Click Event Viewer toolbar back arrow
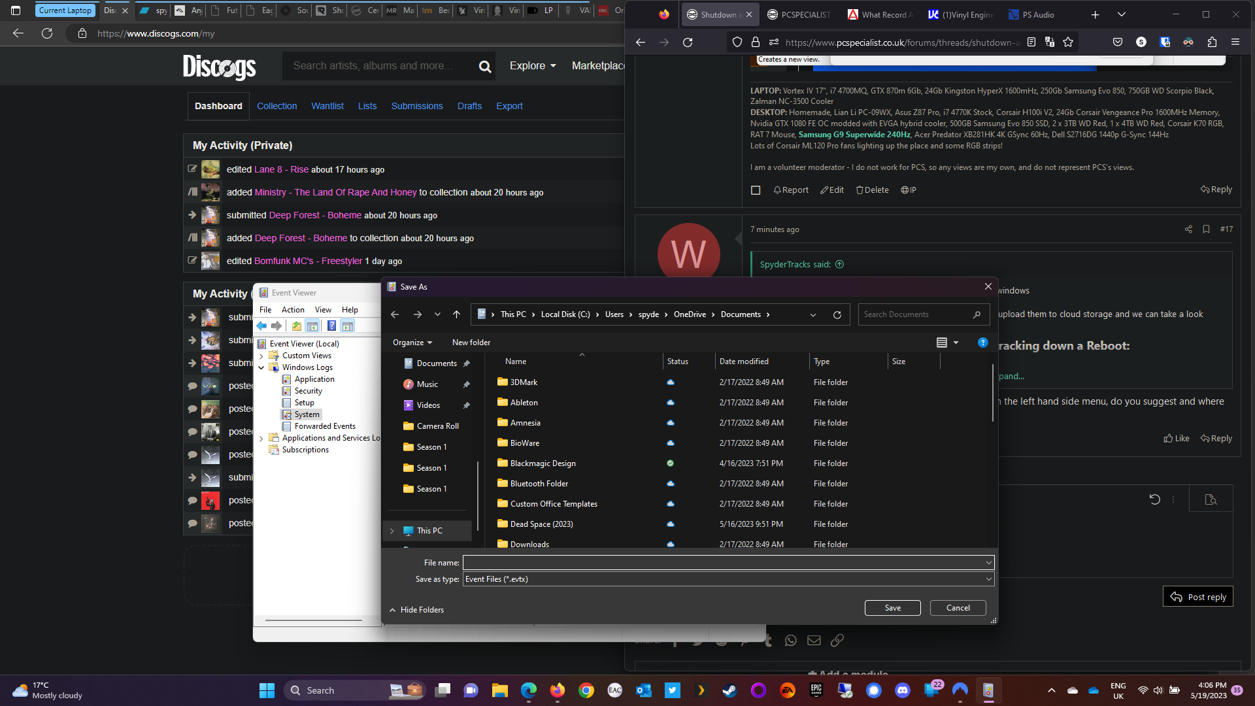The height and width of the screenshot is (706, 1255). 261,326
